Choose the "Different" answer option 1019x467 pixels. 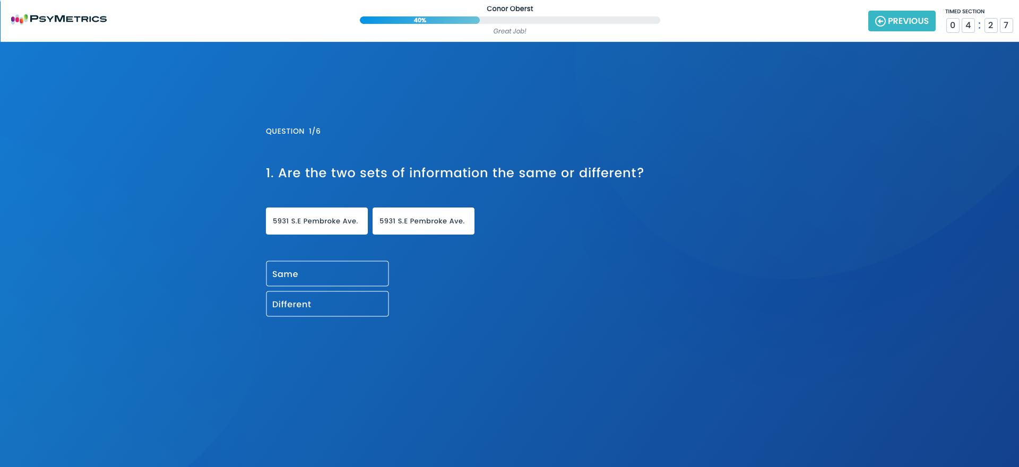pos(327,304)
